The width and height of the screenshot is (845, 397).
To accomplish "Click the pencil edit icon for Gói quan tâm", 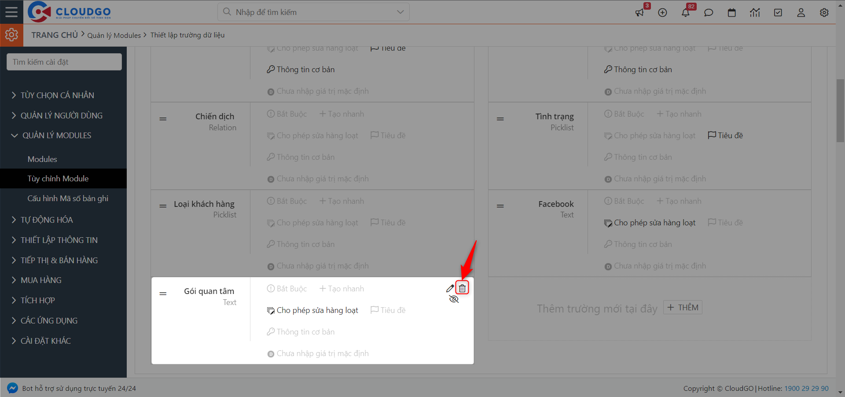I will point(450,289).
